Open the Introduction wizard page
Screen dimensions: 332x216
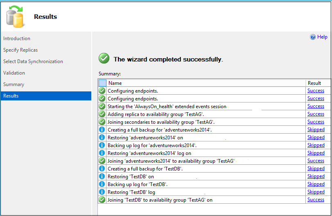pos(17,39)
